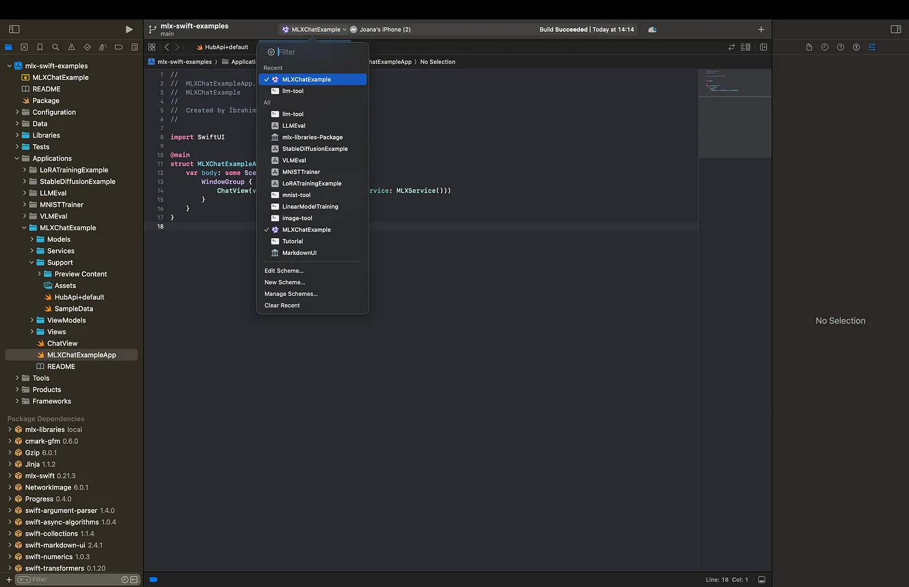Choose run destination Joana's iPhone (2)

tap(380, 29)
